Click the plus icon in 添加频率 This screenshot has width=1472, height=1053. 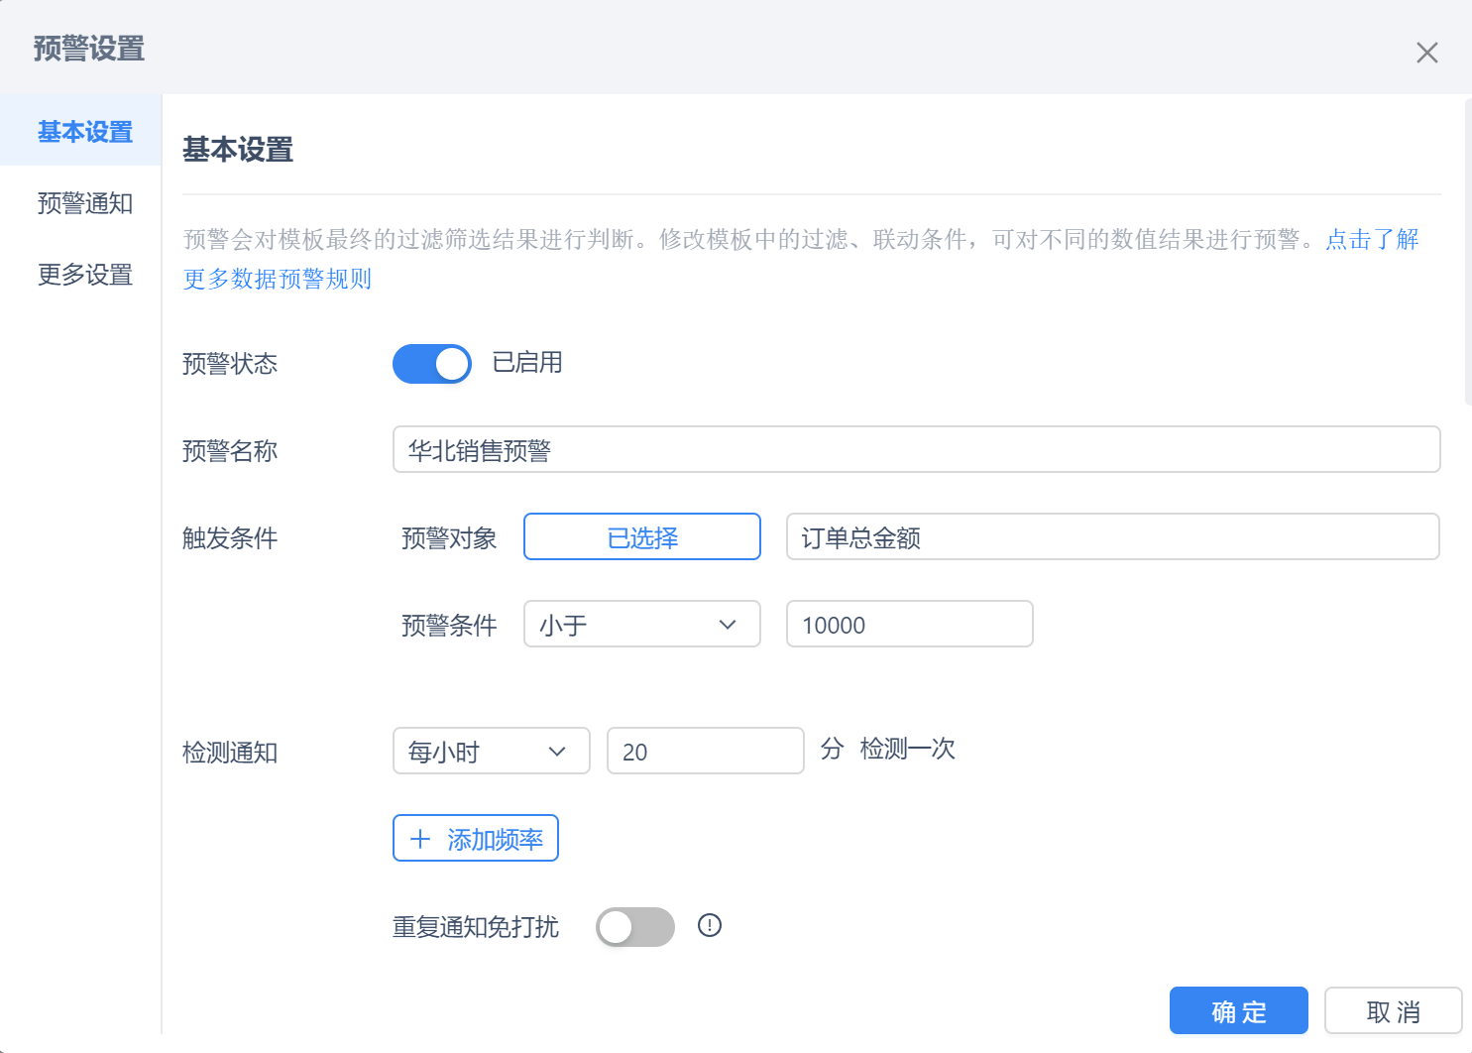(420, 839)
